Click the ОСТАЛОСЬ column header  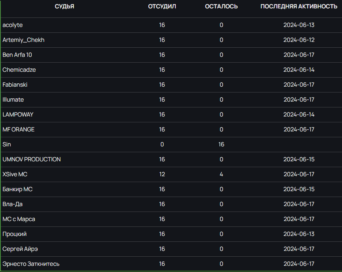click(x=221, y=7)
